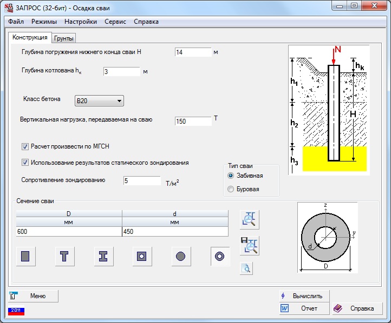Select the hollow square pile section icon

click(x=142, y=256)
